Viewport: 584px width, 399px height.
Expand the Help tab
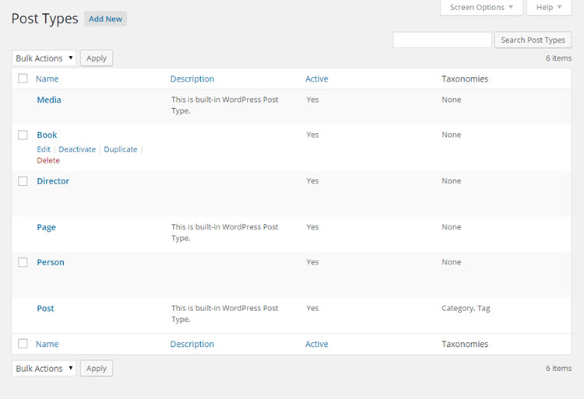click(x=549, y=8)
